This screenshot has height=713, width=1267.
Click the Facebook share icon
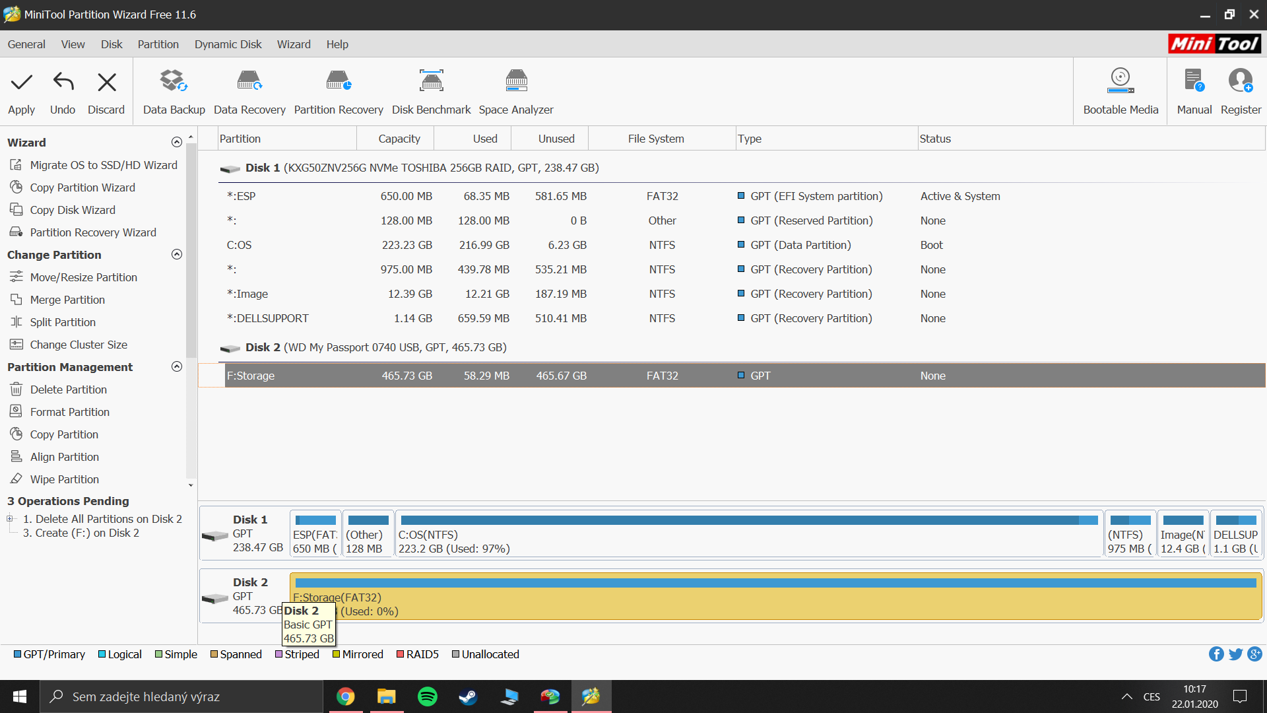coord(1216,654)
